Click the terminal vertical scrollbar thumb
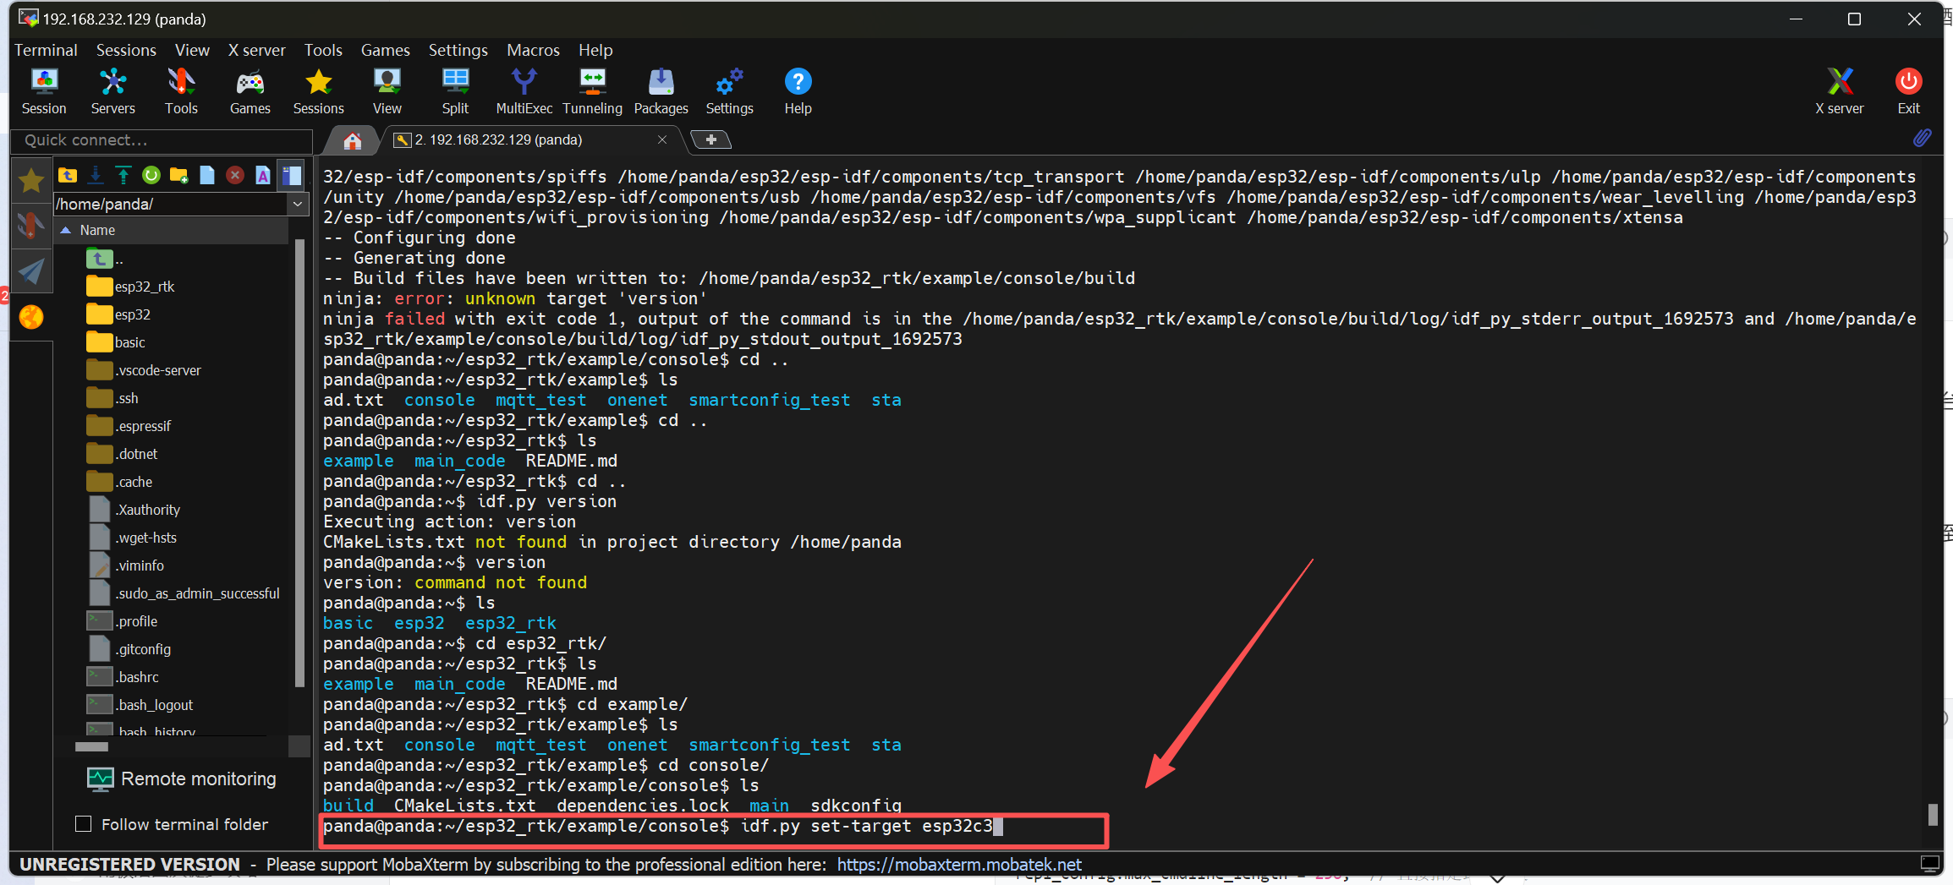Screen dimensions: 1953x885 coord(1932,815)
